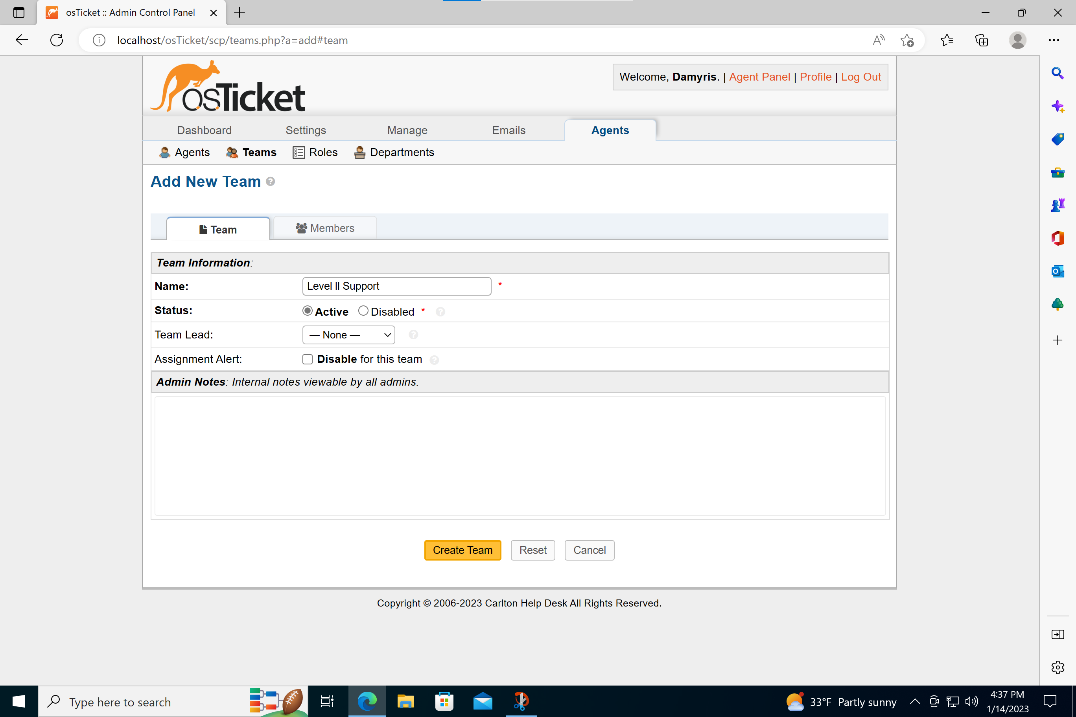The height and width of the screenshot is (717, 1076).
Task: Click the Log Out link
Action: [x=860, y=77]
